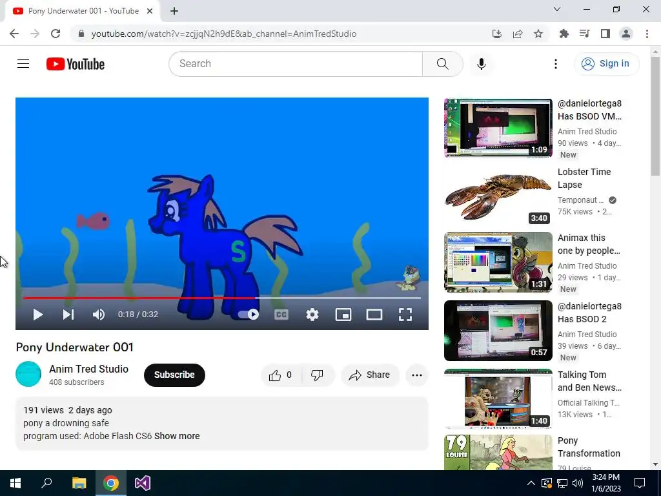Like this video with thumbs up
661x496 pixels.
pyautogui.click(x=281, y=375)
